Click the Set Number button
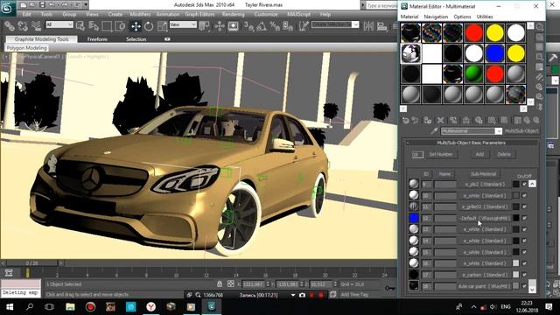 pos(441,154)
